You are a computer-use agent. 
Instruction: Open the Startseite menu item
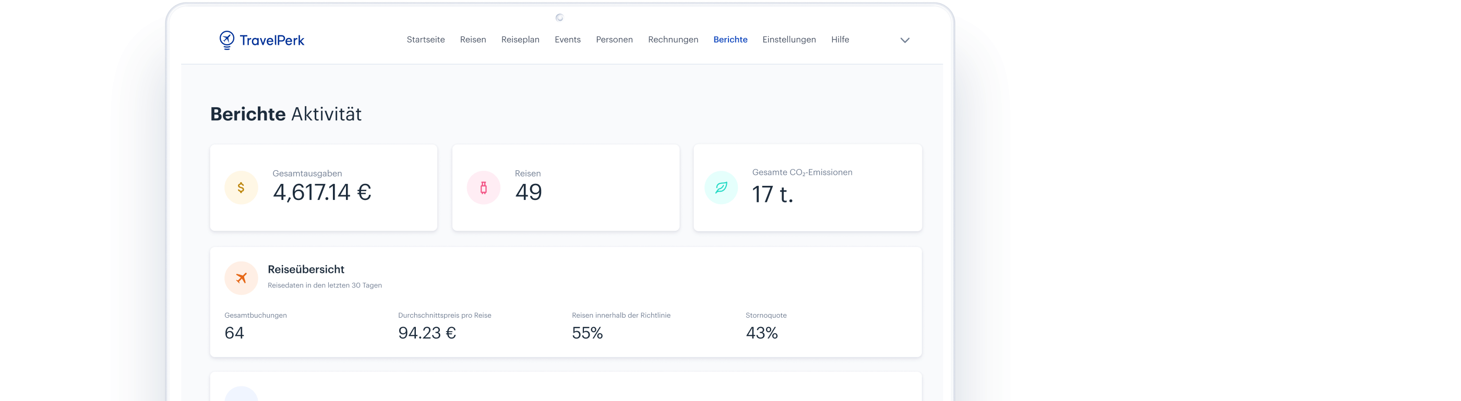pos(425,40)
